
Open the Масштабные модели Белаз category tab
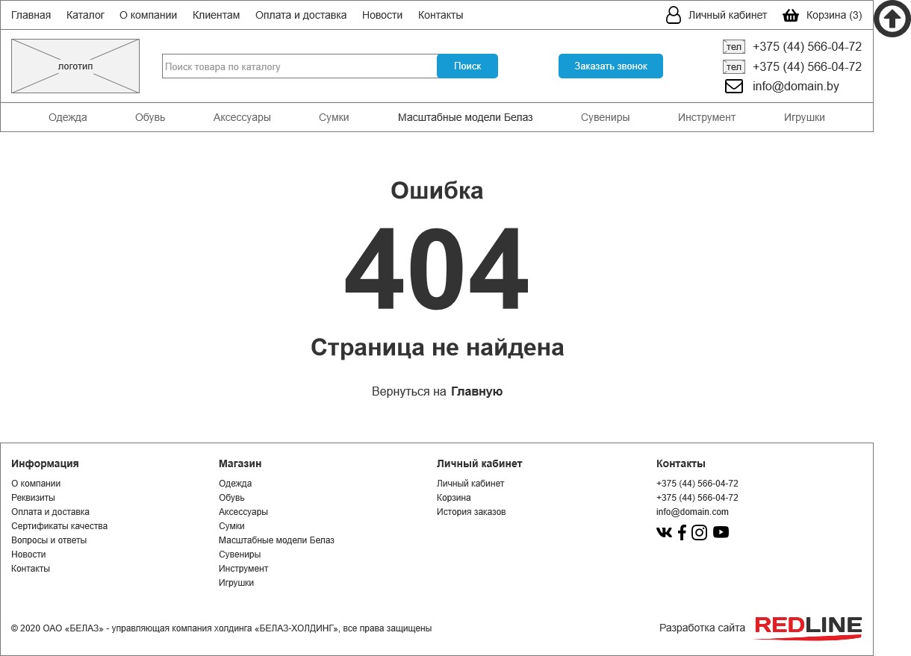tap(464, 117)
